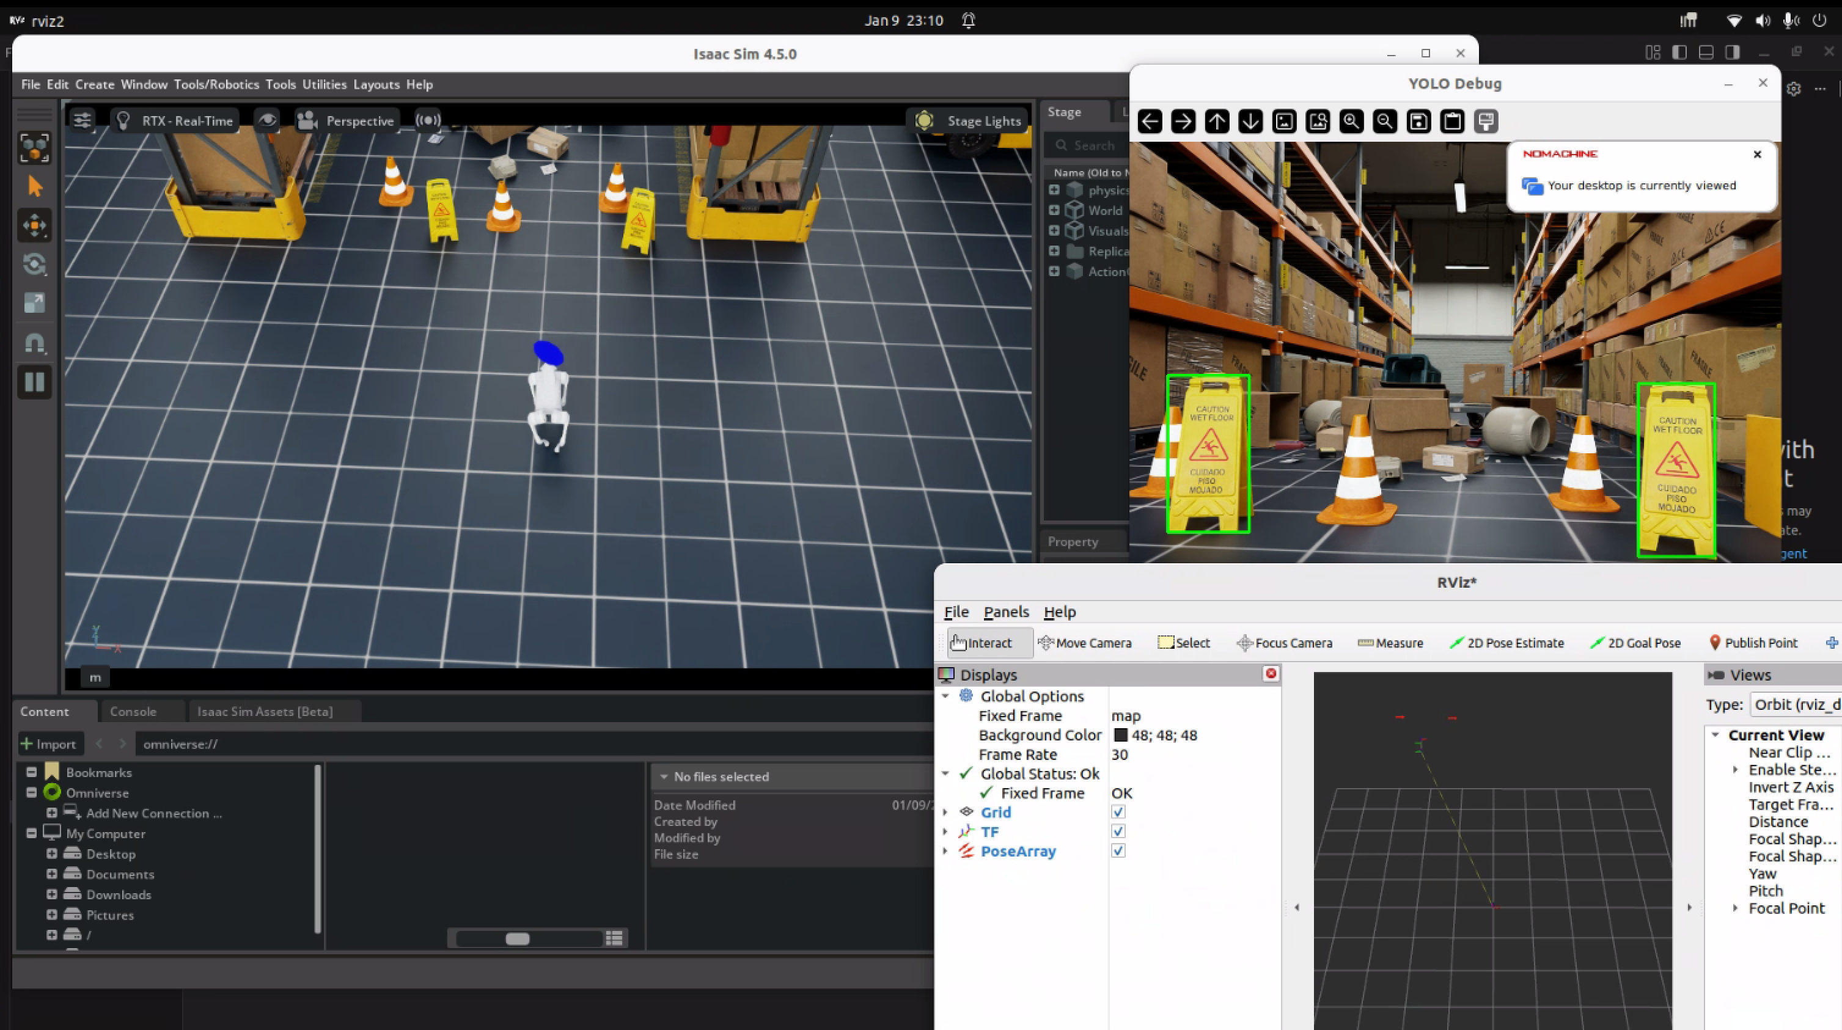Choose the Move gizmo tool in Isaac Sim

tap(34, 226)
